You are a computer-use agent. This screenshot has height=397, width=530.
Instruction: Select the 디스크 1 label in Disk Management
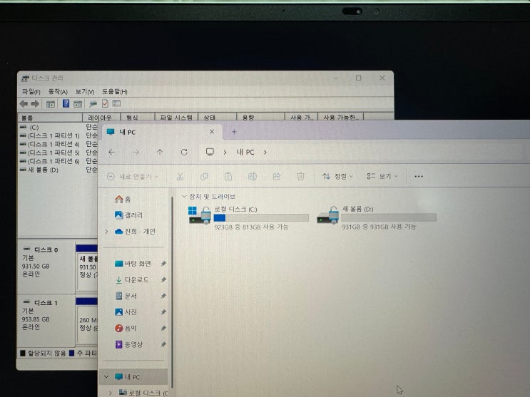click(46, 303)
